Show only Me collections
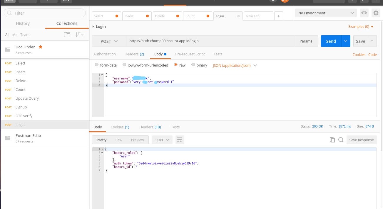This screenshot has width=383, height=209. (15, 35)
